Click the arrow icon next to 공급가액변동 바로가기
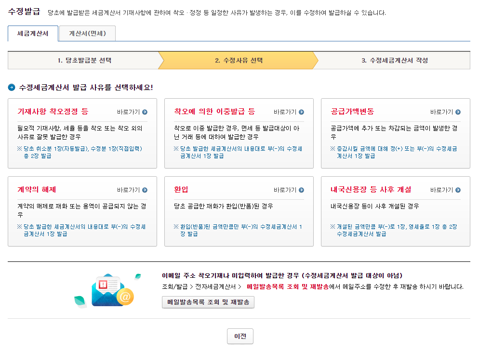 click(x=458, y=112)
